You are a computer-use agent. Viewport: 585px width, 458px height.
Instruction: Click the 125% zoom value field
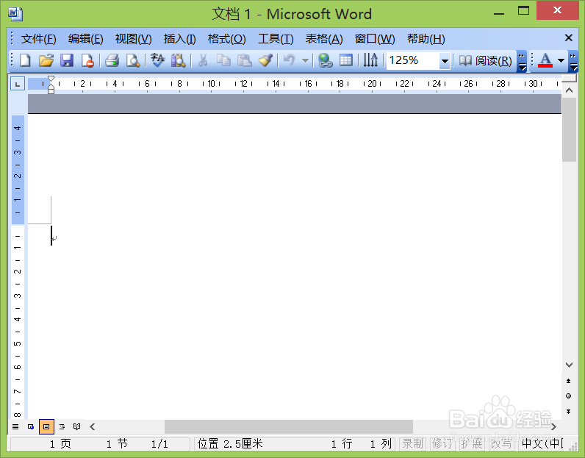(x=413, y=60)
